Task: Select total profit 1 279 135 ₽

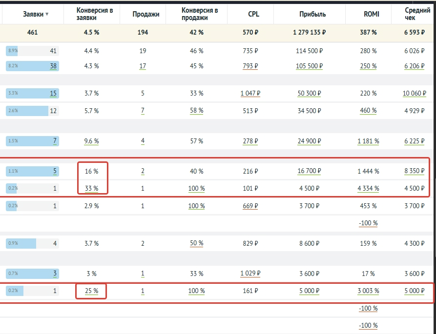Action: pos(309,33)
